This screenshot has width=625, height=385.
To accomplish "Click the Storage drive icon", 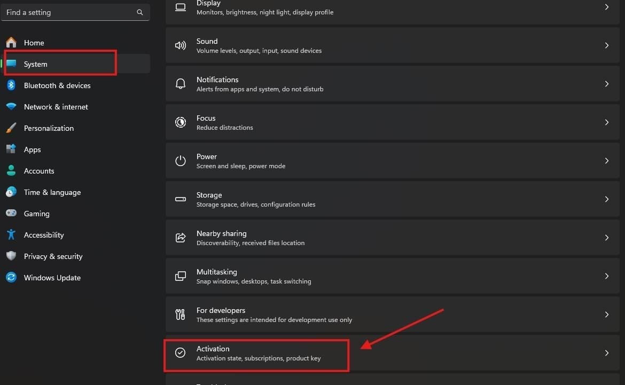I will (181, 199).
